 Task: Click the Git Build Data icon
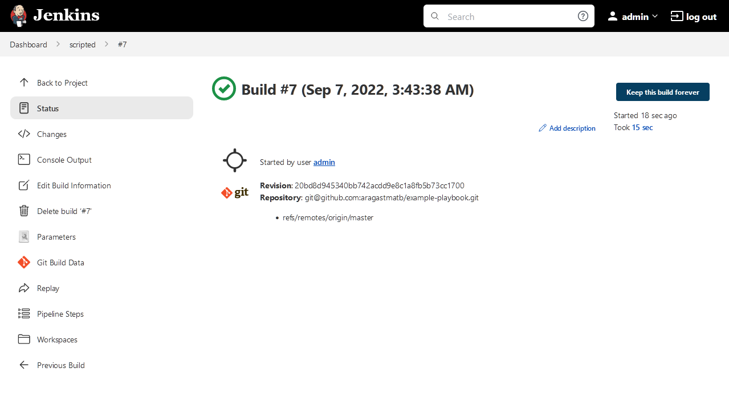point(24,262)
